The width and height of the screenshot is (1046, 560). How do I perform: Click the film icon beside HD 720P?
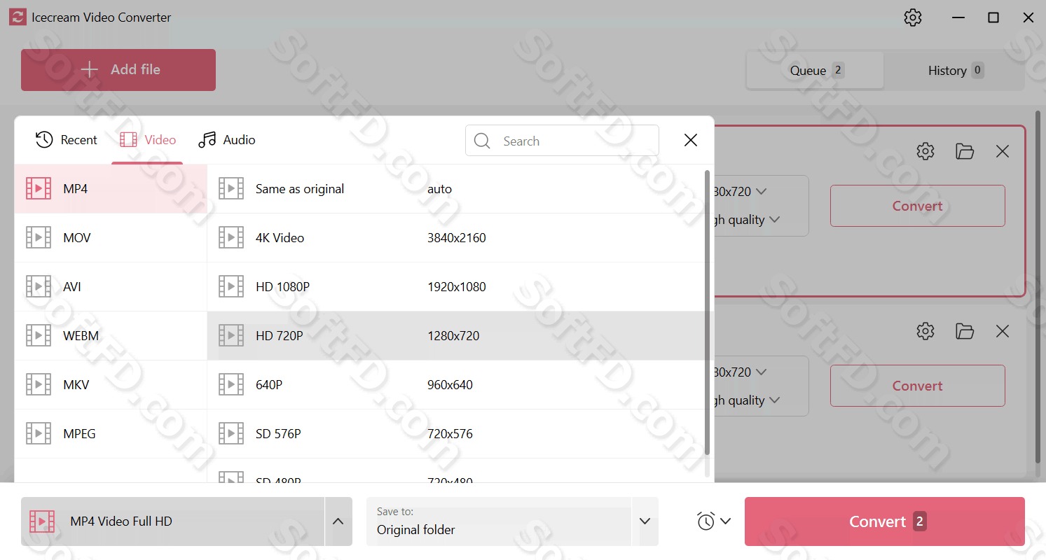coord(231,336)
